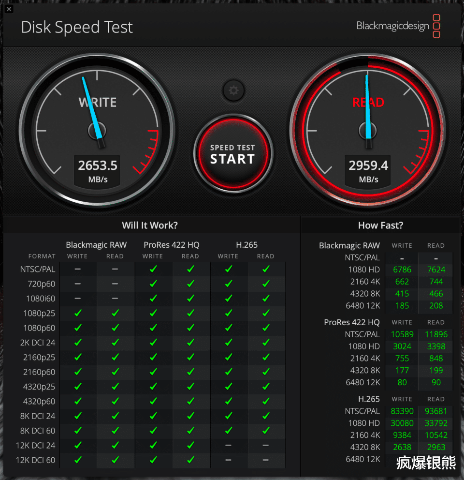Click the 8K DCI 60 format row label
Screen dimensions: 464x480
point(38,431)
